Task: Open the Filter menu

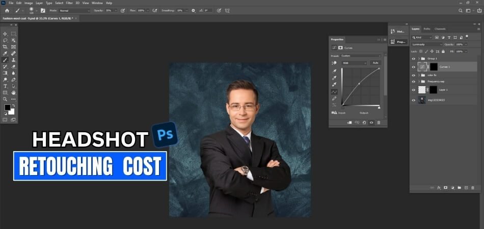Action: pos(69,3)
